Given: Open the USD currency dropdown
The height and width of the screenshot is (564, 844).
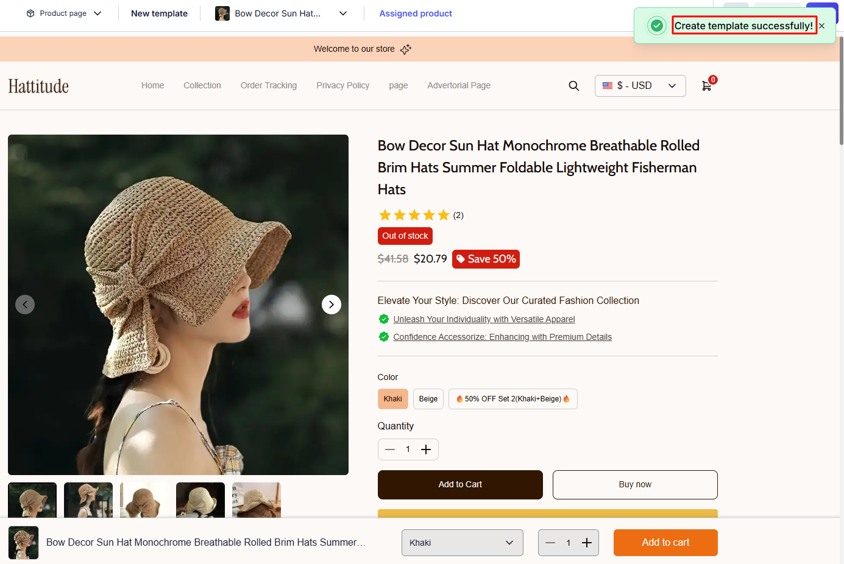Looking at the screenshot, I should (x=640, y=86).
